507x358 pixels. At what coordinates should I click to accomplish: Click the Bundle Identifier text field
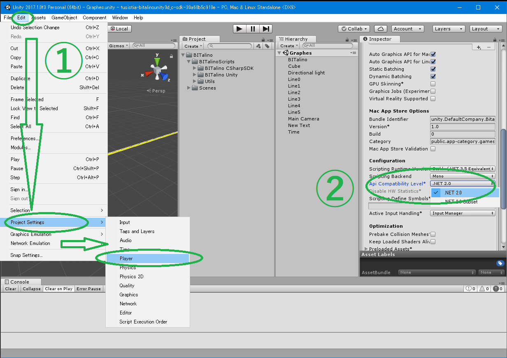click(x=463, y=119)
